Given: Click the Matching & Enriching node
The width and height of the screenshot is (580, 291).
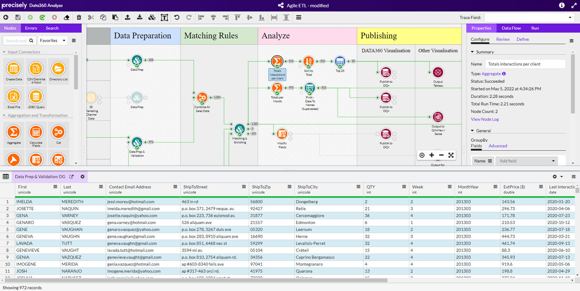Looking at the screenshot, I should coord(240,129).
